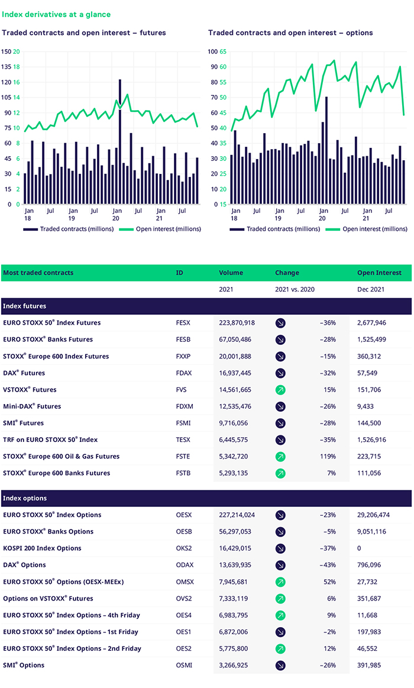Screen dimensions: 414x688
Task: Click the change arrow icon for FDAX
Action: [280, 373]
